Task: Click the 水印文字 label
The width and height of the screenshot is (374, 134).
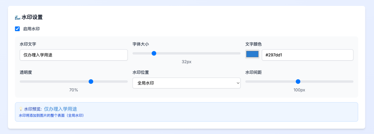Action: coord(28,44)
